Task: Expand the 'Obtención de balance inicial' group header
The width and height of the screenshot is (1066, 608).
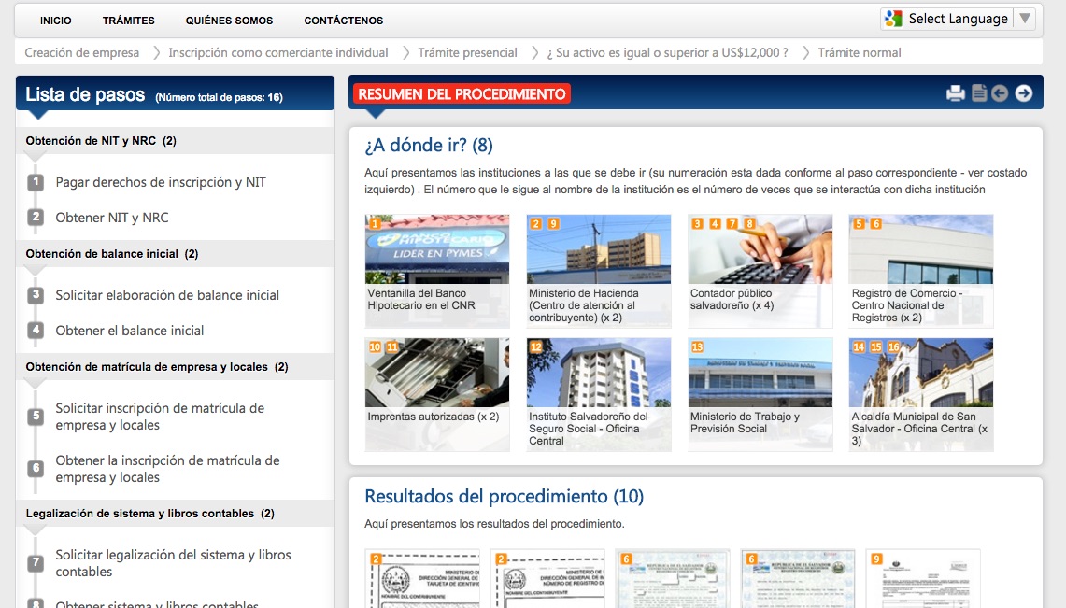Action: pos(111,254)
